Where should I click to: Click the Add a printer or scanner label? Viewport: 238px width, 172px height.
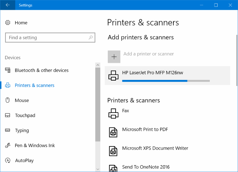point(149,54)
